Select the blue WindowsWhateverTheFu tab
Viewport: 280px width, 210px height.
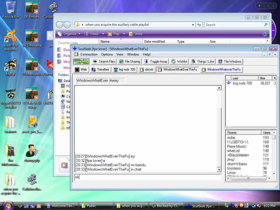[x=221, y=69]
